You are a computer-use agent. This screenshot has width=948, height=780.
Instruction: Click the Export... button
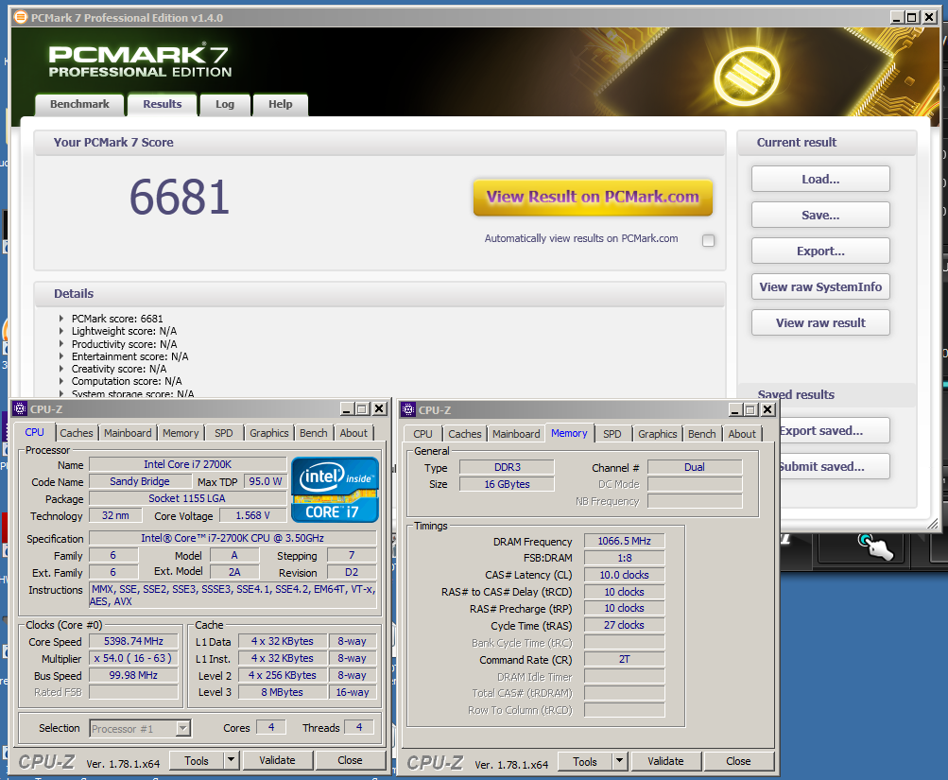820,251
